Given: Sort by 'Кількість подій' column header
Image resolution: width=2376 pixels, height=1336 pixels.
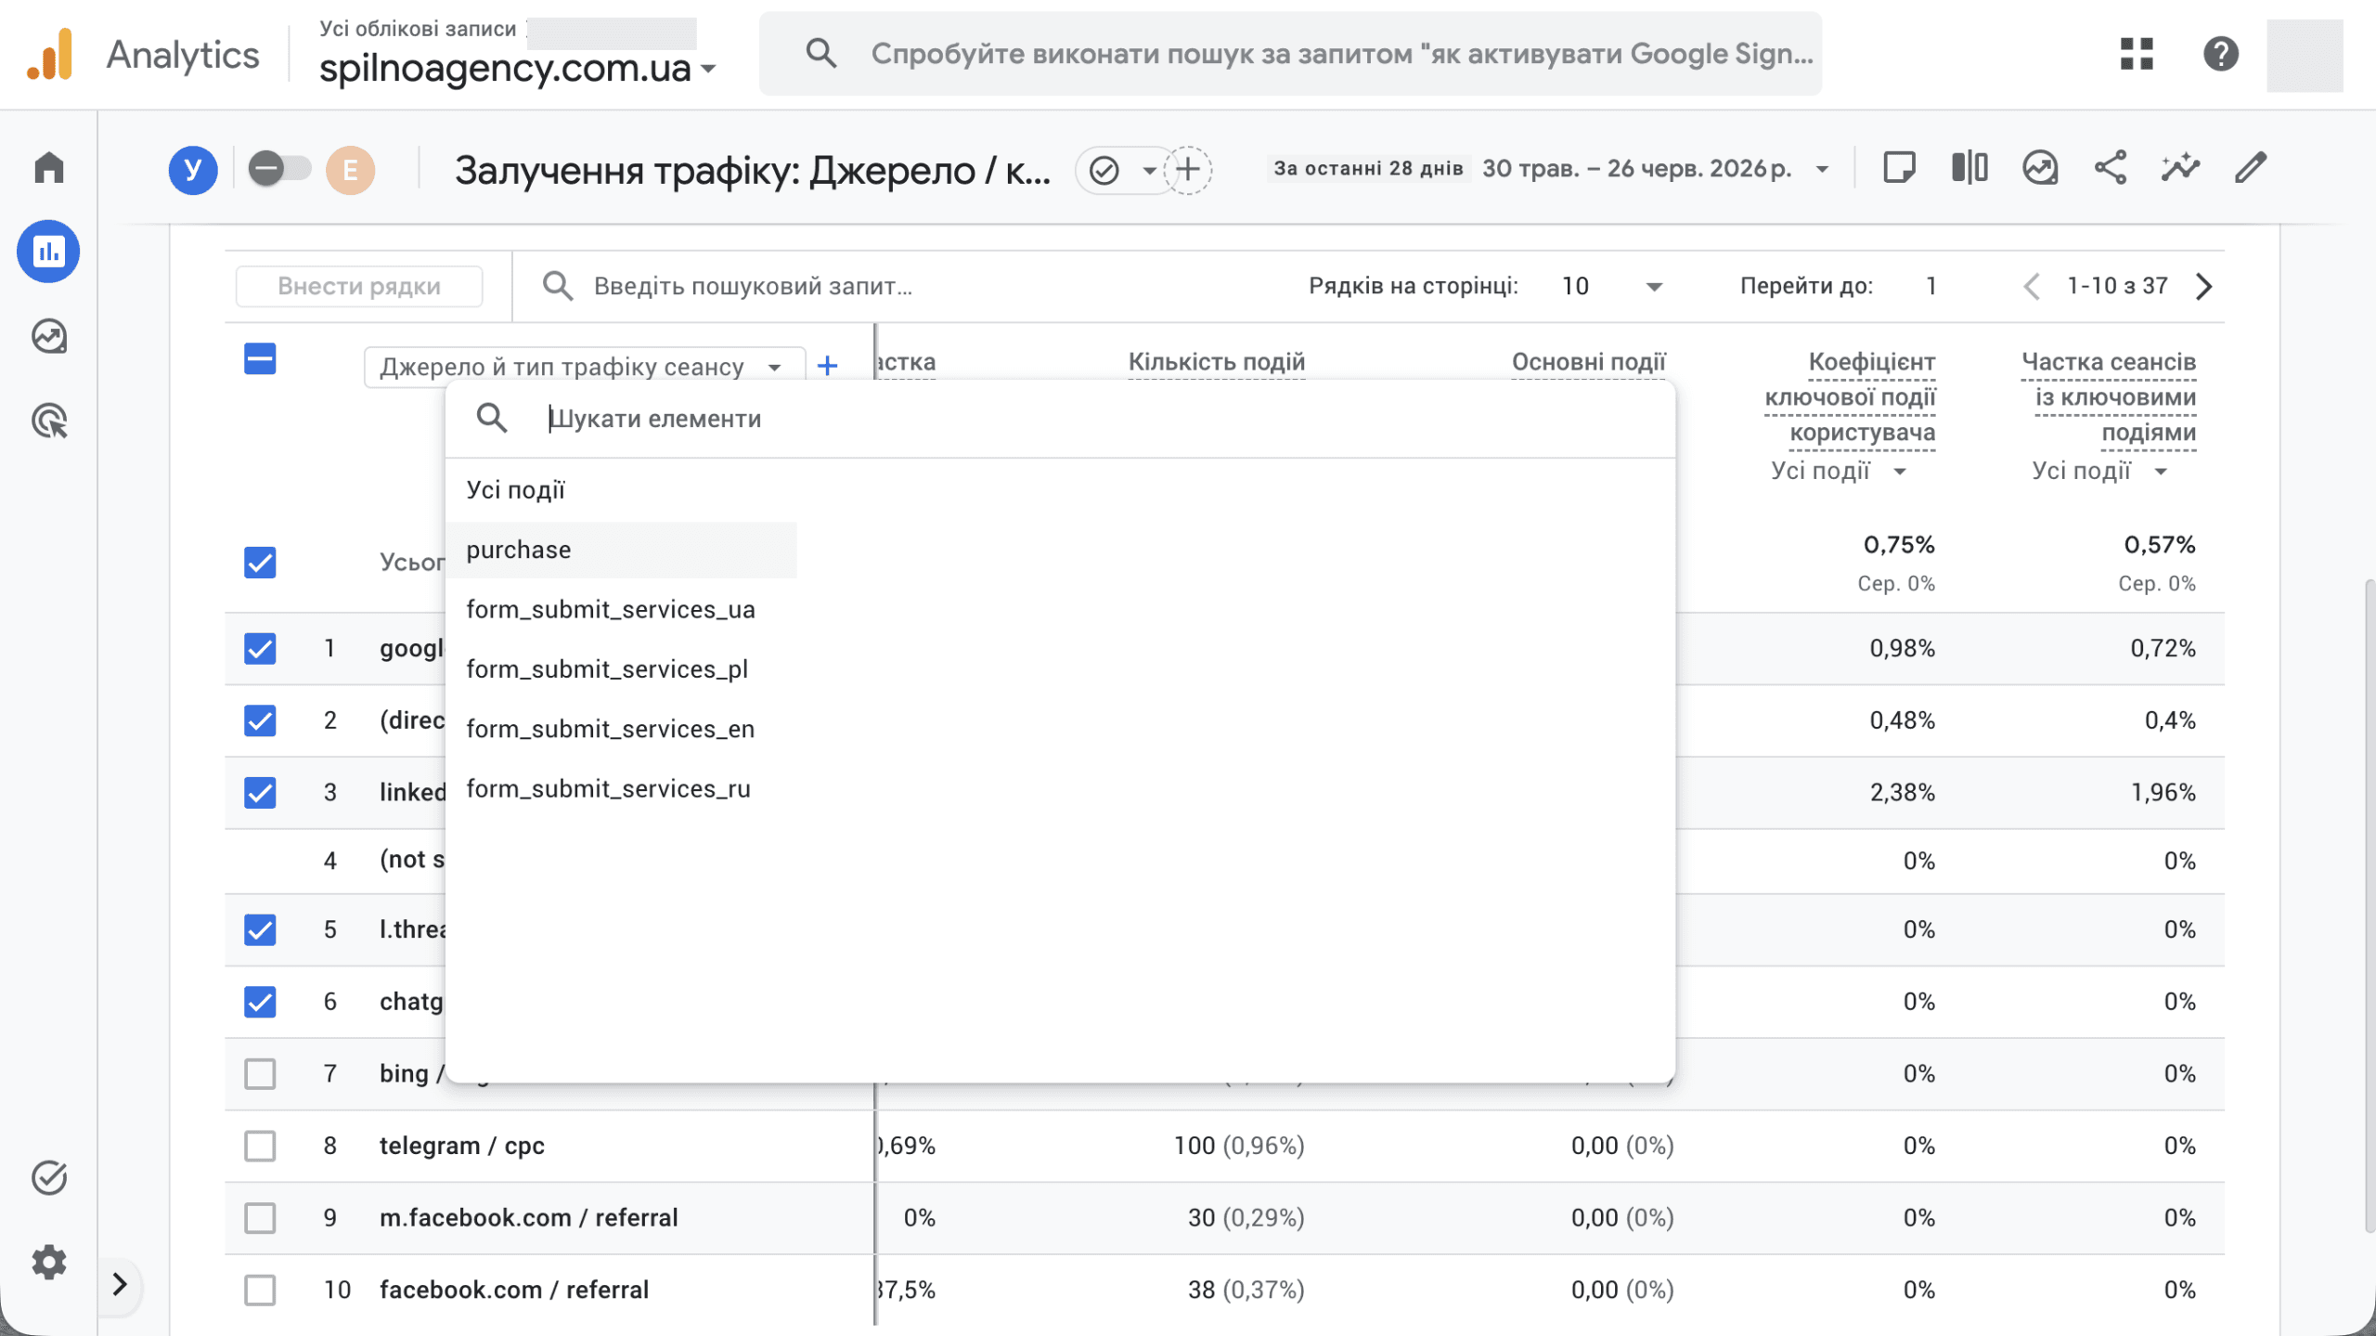Looking at the screenshot, I should coord(1217,362).
